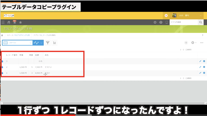Edit record 2 with pencil icon
Viewport: 207px width, 116px height.
tap(200, 67)
